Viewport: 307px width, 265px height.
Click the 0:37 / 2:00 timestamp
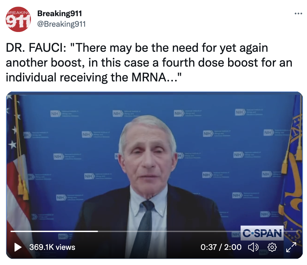tap(221, 247)
